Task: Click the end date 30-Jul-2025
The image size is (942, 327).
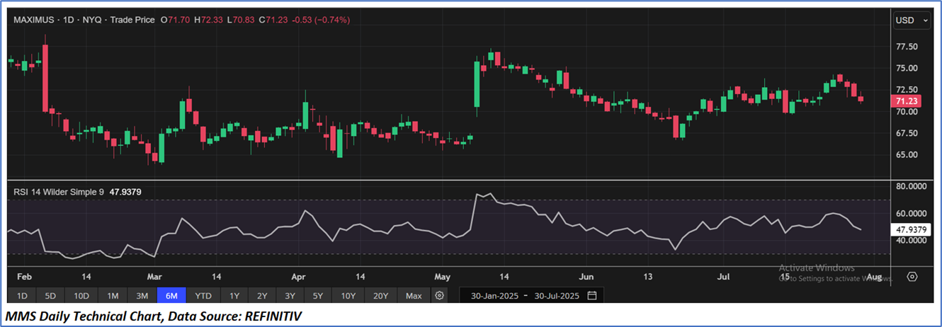Action: (x=557, y=295)
